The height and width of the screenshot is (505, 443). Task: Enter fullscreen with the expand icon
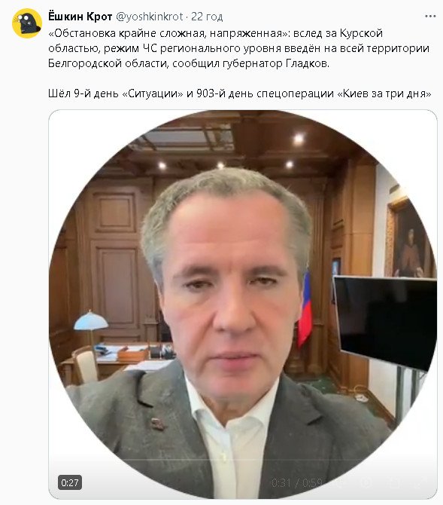pyautogui.click(x=421, y=482)
